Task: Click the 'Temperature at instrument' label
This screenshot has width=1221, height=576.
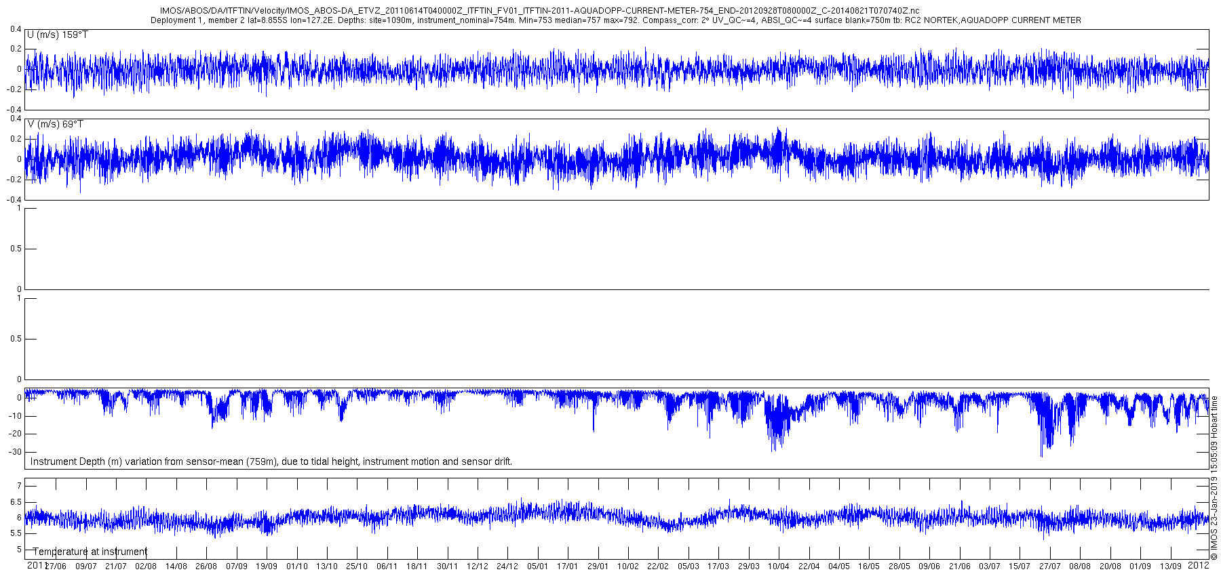Action: click(90, 552)
